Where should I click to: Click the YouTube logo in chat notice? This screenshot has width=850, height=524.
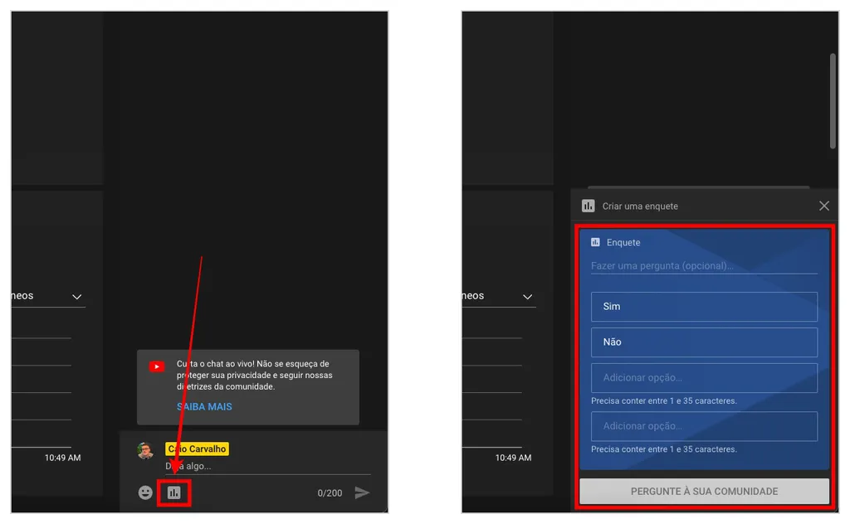(x=157, y=366)
